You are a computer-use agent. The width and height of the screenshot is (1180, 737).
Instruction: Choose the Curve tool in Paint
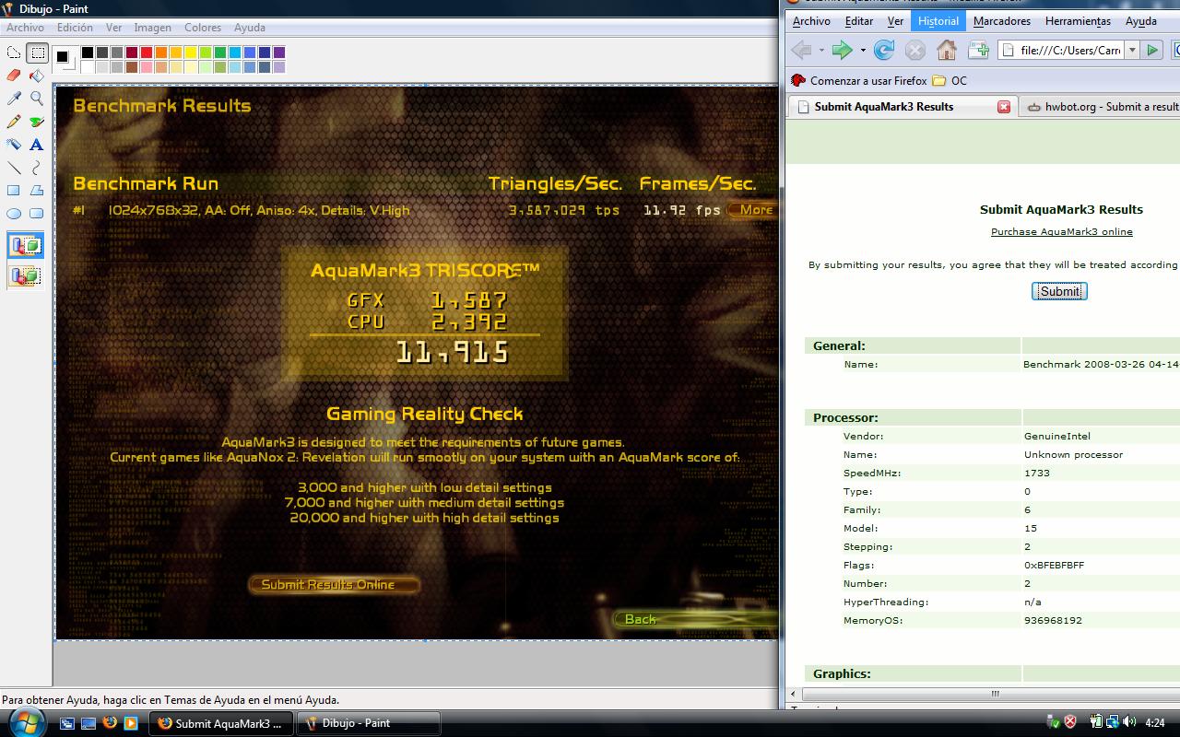coord(37,168)
